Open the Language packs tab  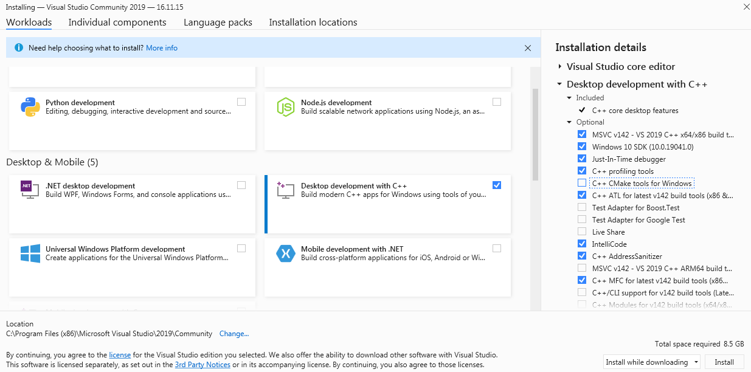point(218,22)
